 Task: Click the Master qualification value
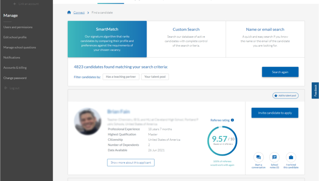coord(153,134)
